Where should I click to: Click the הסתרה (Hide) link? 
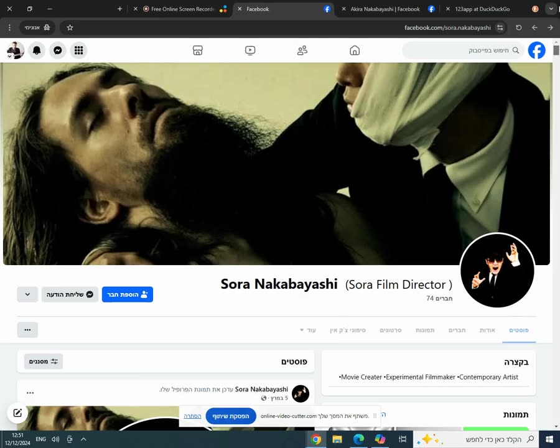click(x=192, y=416)
